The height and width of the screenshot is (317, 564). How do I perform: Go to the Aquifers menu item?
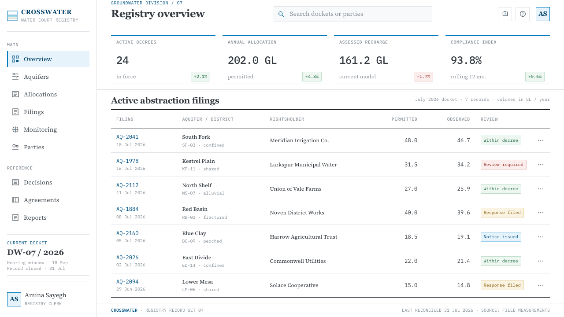click(x=48, y=77)
